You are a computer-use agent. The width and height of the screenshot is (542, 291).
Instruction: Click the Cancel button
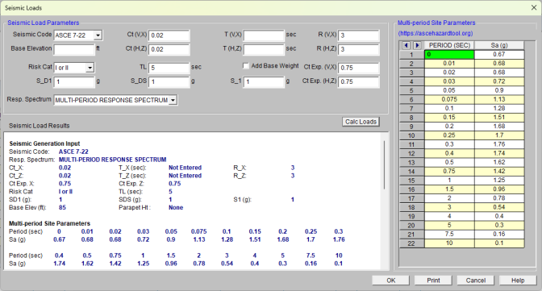(476, 281)
